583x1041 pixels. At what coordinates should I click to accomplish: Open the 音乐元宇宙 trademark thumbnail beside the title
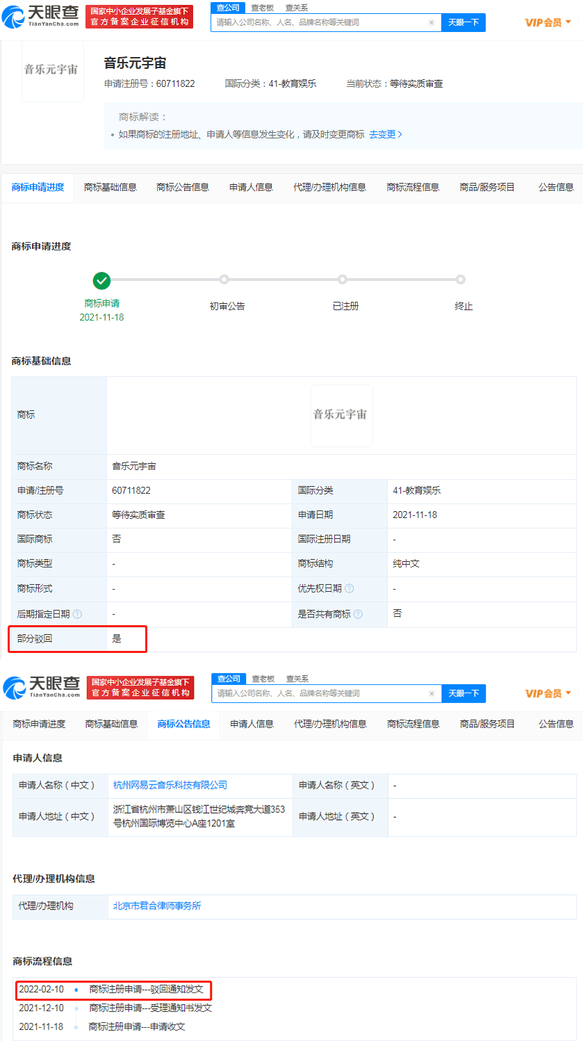tap(52, 70)
